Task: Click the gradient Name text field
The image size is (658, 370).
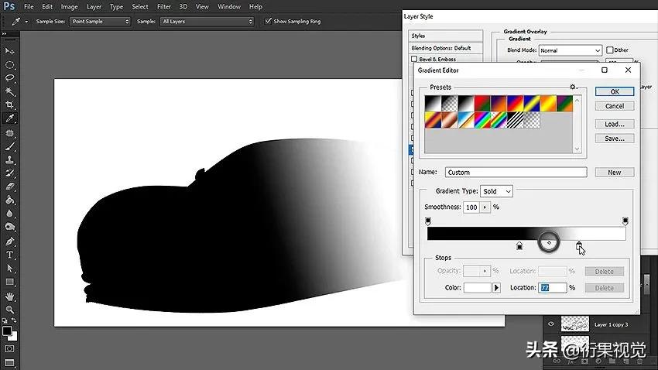Action: tap(515, 172)
